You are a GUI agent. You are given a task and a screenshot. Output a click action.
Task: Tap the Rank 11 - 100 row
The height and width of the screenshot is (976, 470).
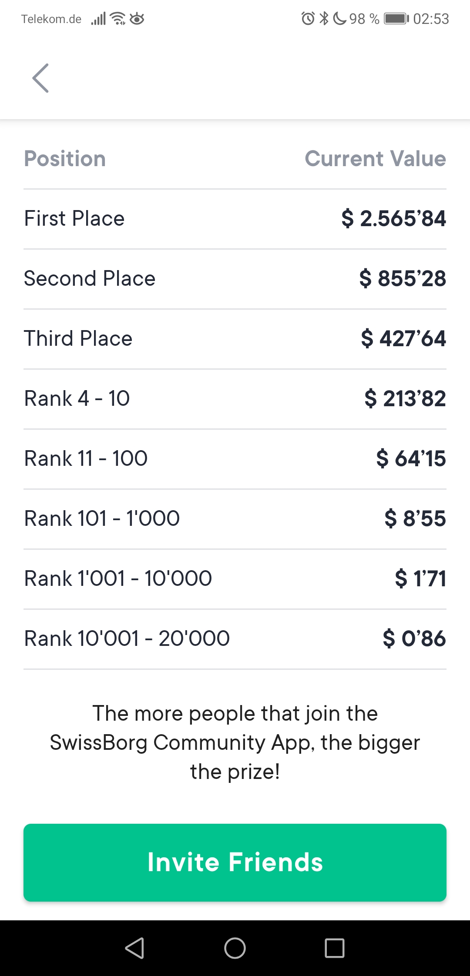pos(235,459)
